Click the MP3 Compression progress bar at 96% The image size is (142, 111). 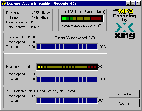(67, 100)
